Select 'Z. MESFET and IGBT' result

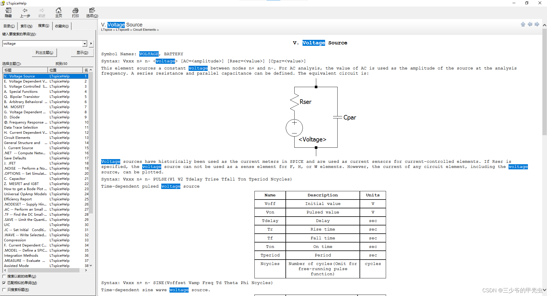[x=46, y=184]
